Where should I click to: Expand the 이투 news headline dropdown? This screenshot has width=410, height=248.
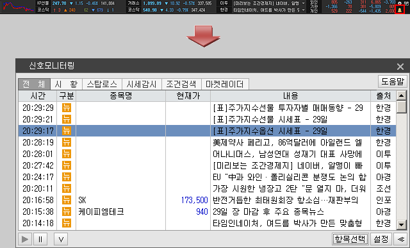(x=303, y=3)
